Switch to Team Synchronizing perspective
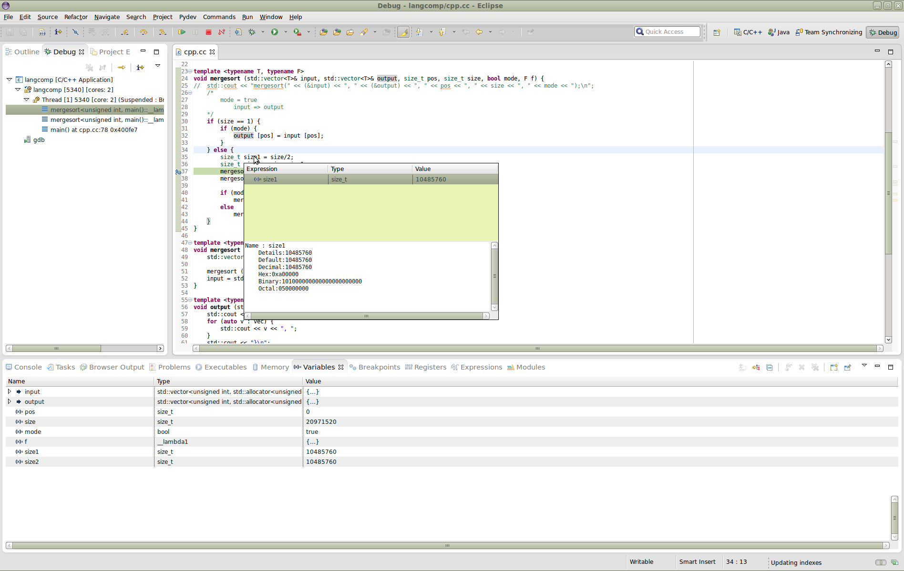Screen dimensions: 904x571 tap(829, 32)
